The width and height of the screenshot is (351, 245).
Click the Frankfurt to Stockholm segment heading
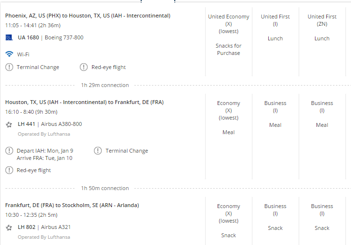pos(72,205)
